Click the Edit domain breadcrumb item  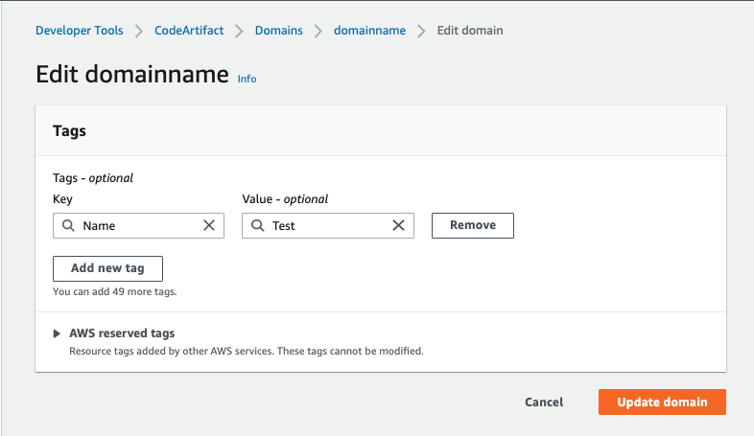(x=470, y=31)
